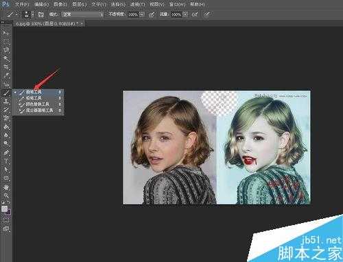Open the 选择(S) menu
Screen dimensions: 343x262
pos(118,4)
